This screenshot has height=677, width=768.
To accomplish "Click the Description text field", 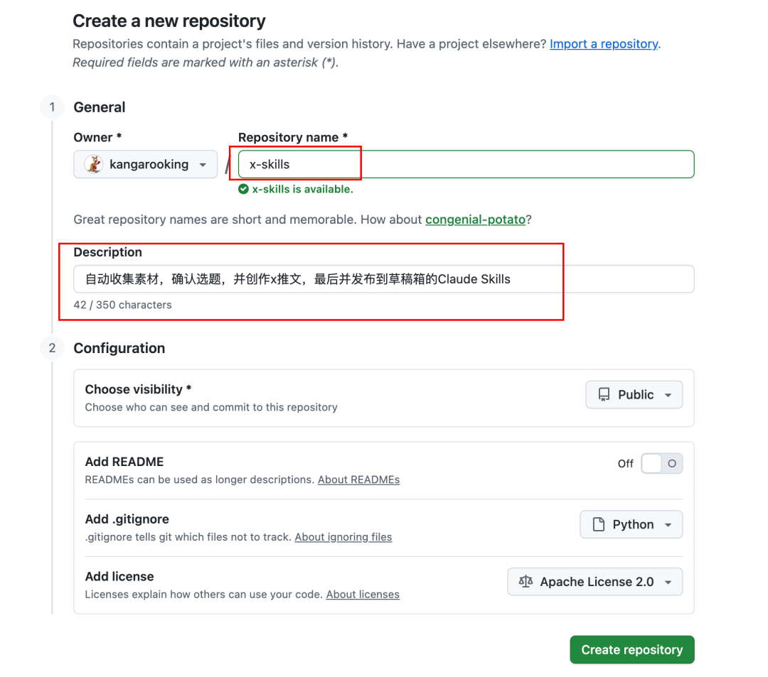I will pos(383,279).
